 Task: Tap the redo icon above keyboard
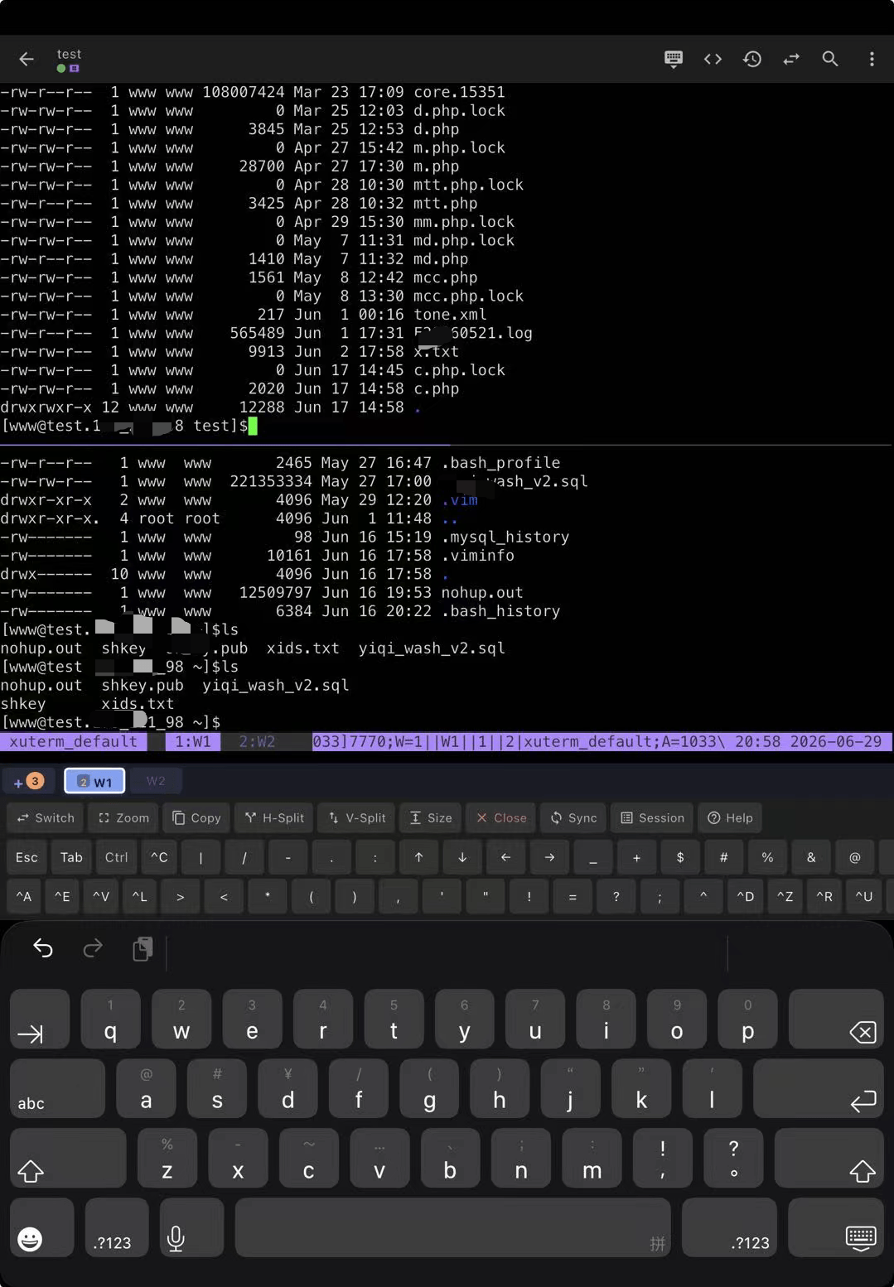(x=93, y=948)
